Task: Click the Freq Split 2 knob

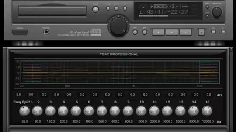Action: click(37, 111)
